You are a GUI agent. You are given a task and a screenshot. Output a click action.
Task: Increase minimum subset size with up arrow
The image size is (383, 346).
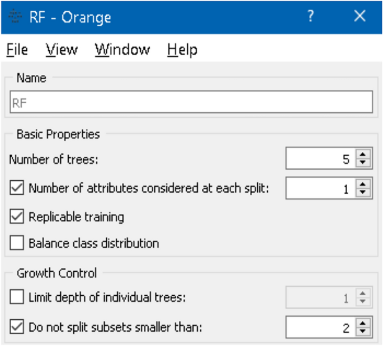tap(363, 323)
